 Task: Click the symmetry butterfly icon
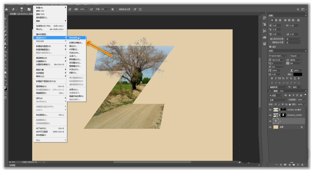pyautogui.click(x=140, y=9)
